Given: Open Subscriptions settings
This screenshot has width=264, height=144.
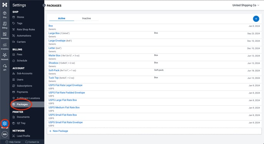Looking at the screenshot, I should tap(25, 86).
